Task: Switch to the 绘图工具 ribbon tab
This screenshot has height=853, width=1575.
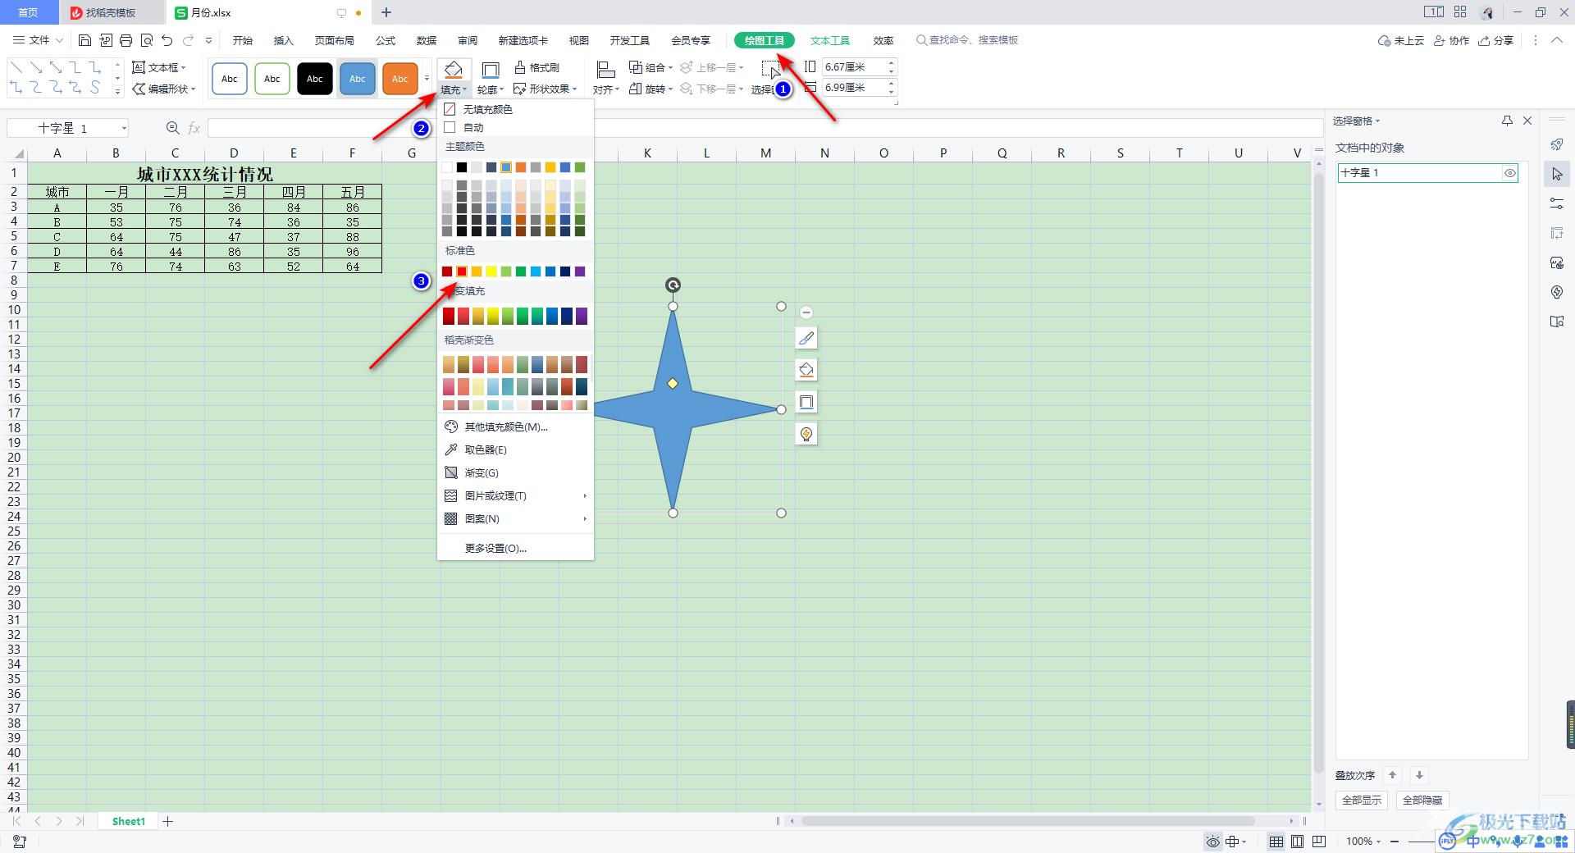Action: [x=765, y=40]
